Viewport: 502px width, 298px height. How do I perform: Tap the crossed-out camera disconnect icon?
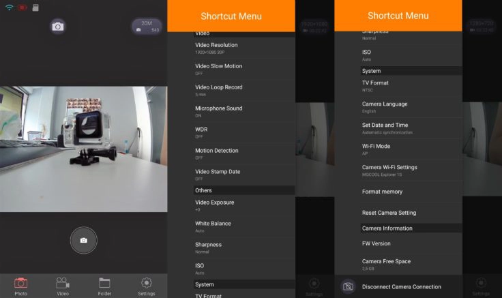pos(348,286)
